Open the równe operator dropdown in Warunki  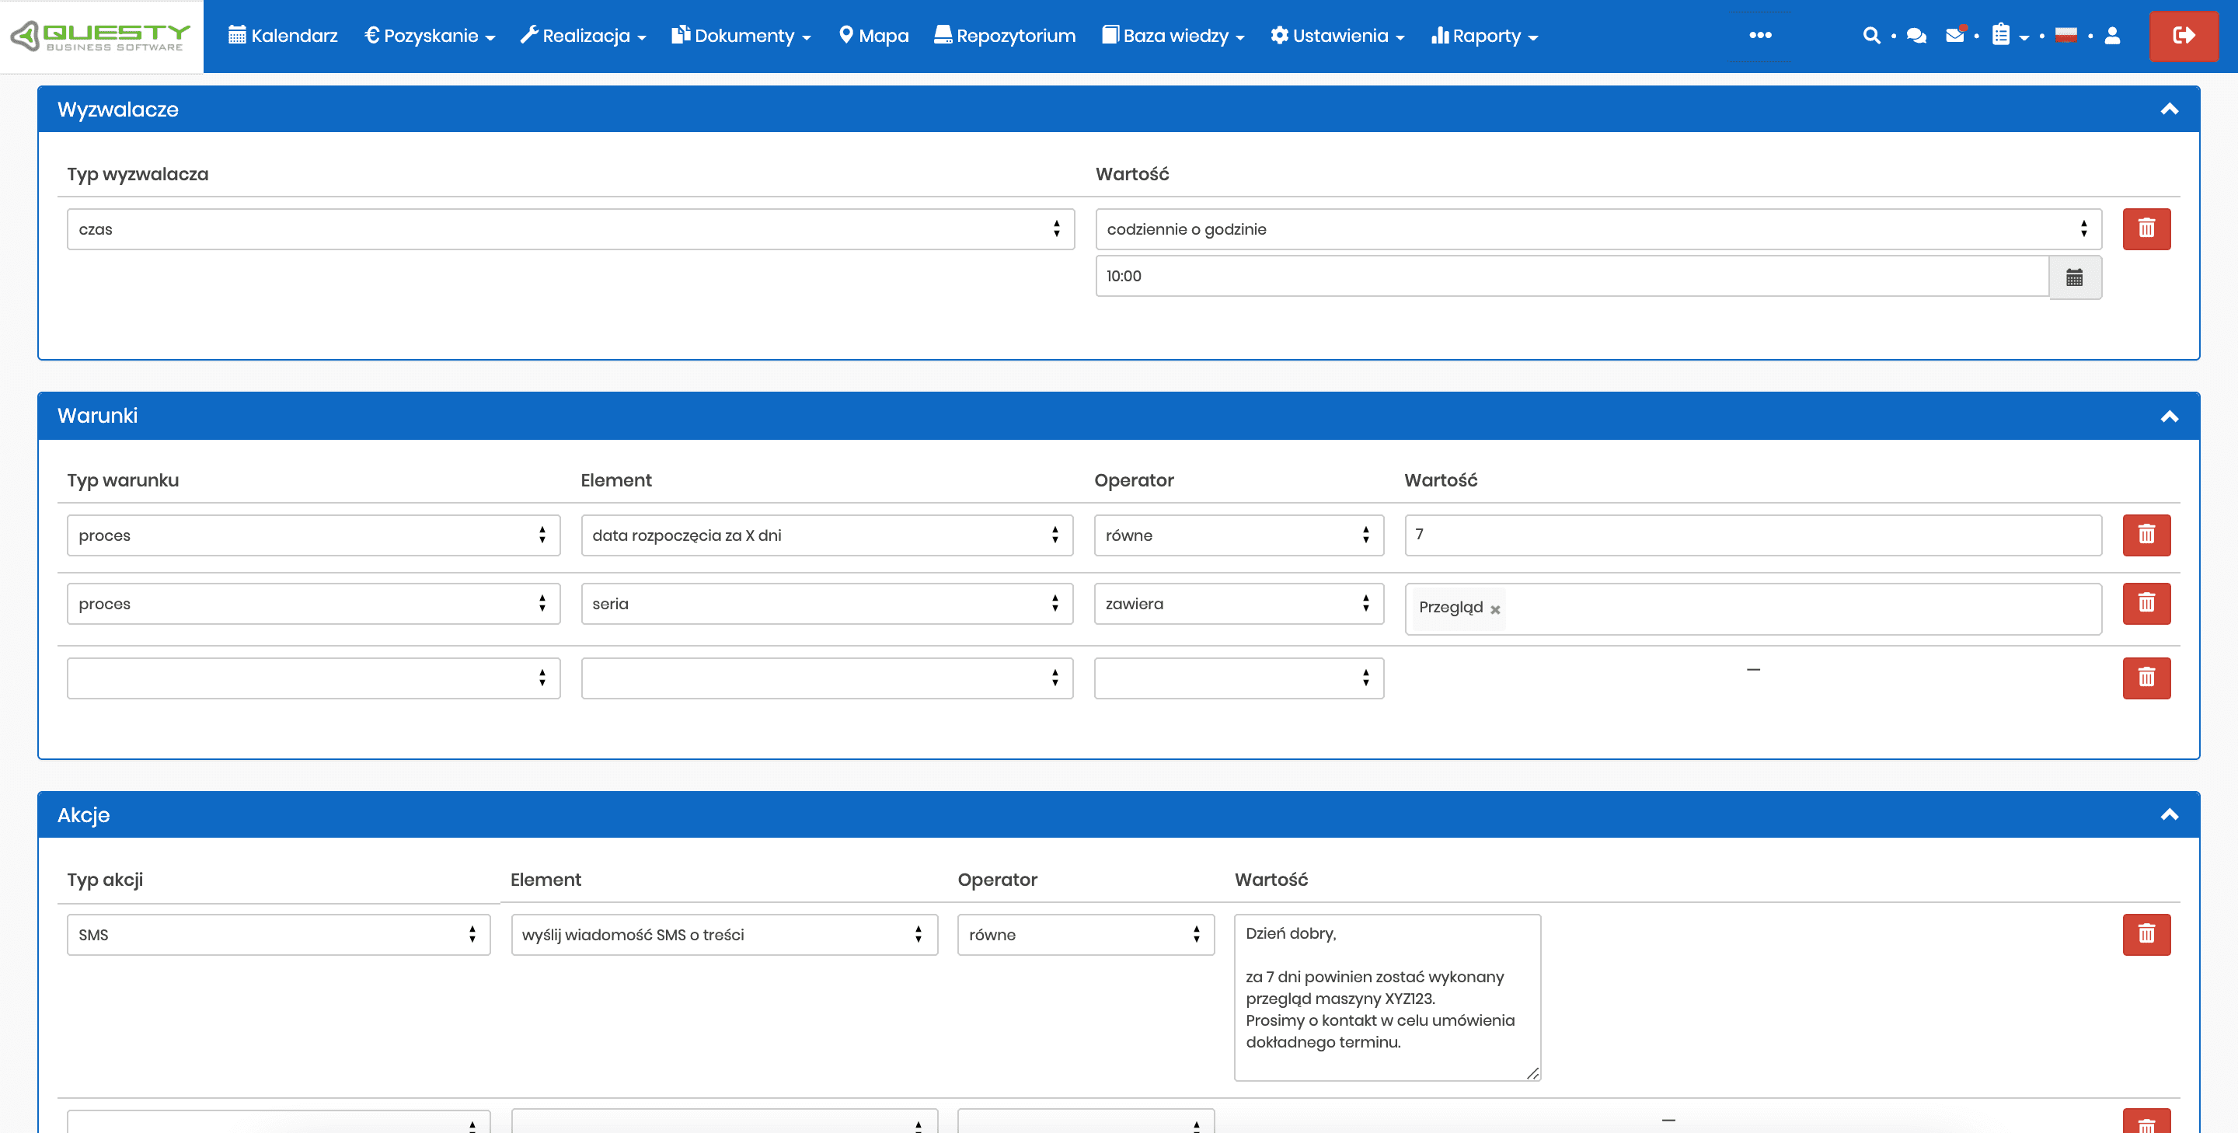[1239, 535]
